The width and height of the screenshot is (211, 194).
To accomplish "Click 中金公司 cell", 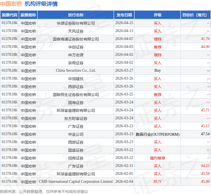I will [76, 134].
